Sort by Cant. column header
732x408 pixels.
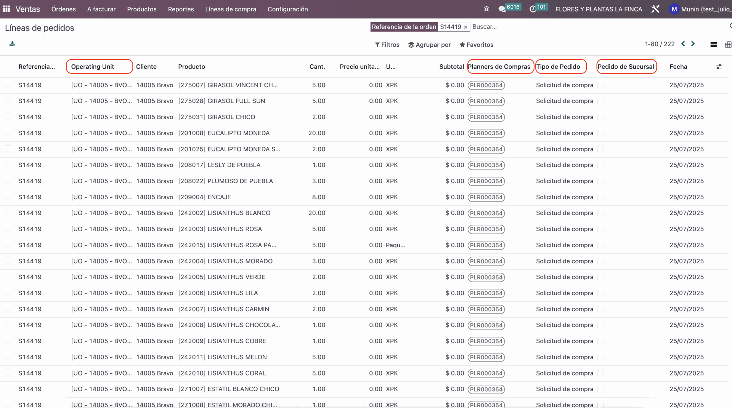click(317, 67)
